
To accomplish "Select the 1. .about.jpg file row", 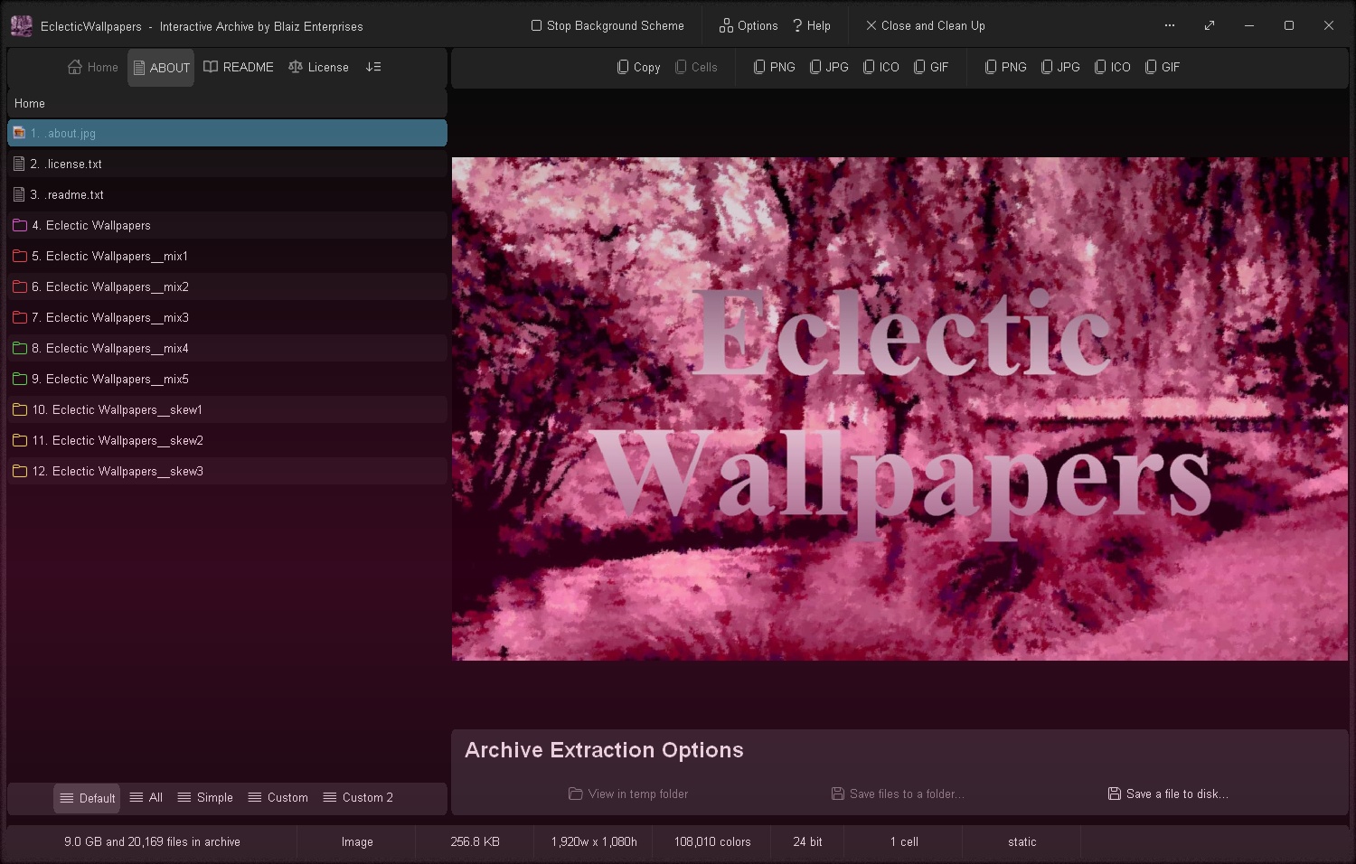I will point(227,133).
